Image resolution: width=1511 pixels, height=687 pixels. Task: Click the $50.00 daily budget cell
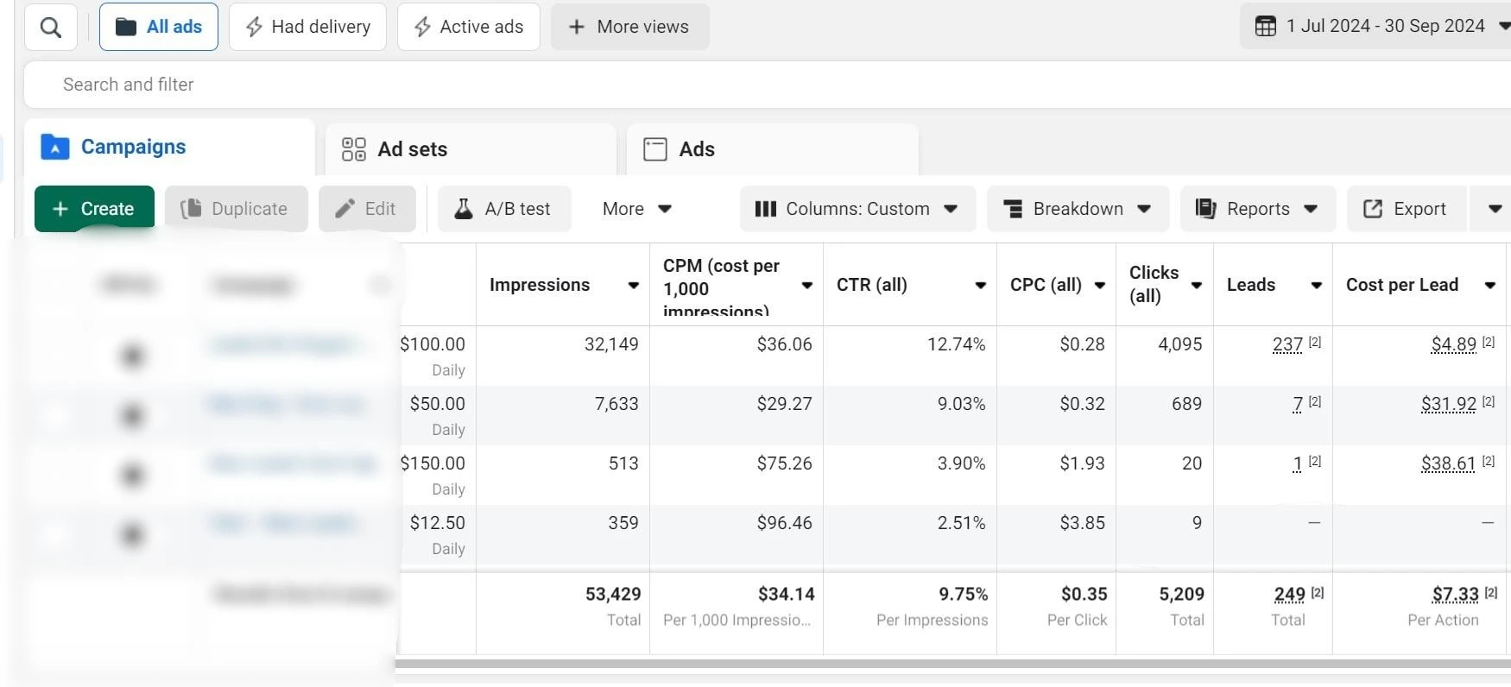436,415
